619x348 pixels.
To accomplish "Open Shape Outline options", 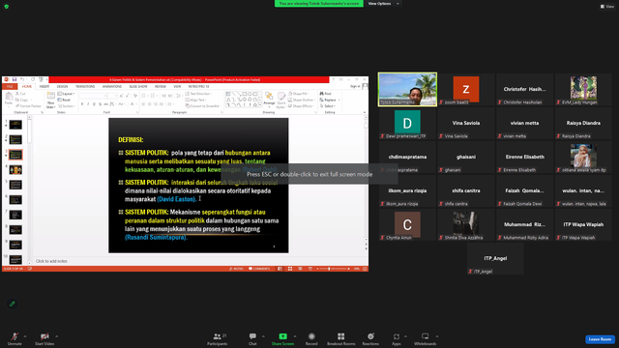I will 301,101.
